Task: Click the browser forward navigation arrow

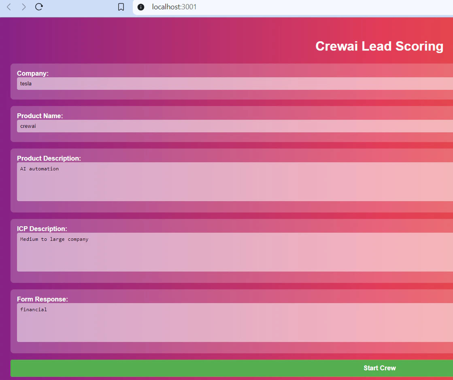Action: coord(23,7)
